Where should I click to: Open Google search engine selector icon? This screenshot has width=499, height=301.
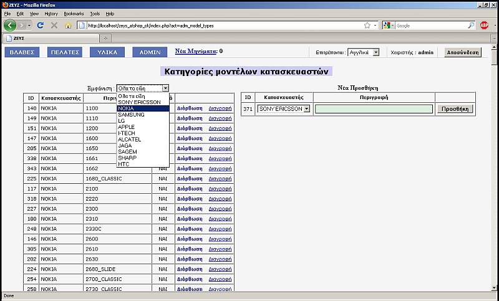point(389,26)
